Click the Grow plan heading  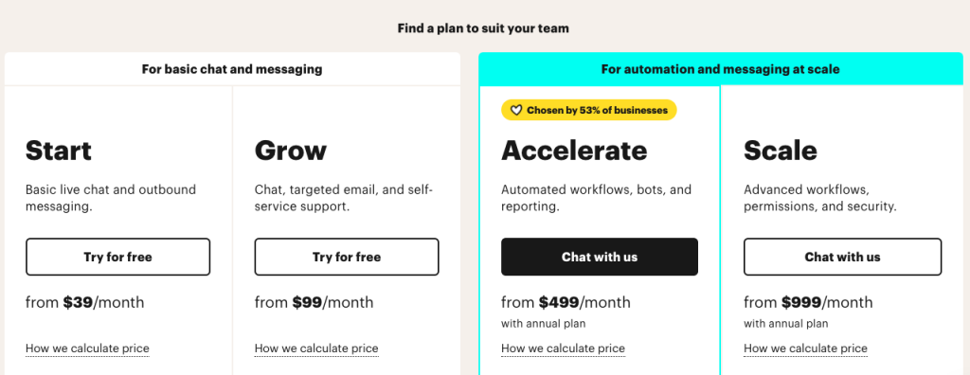tap(291, 151)
